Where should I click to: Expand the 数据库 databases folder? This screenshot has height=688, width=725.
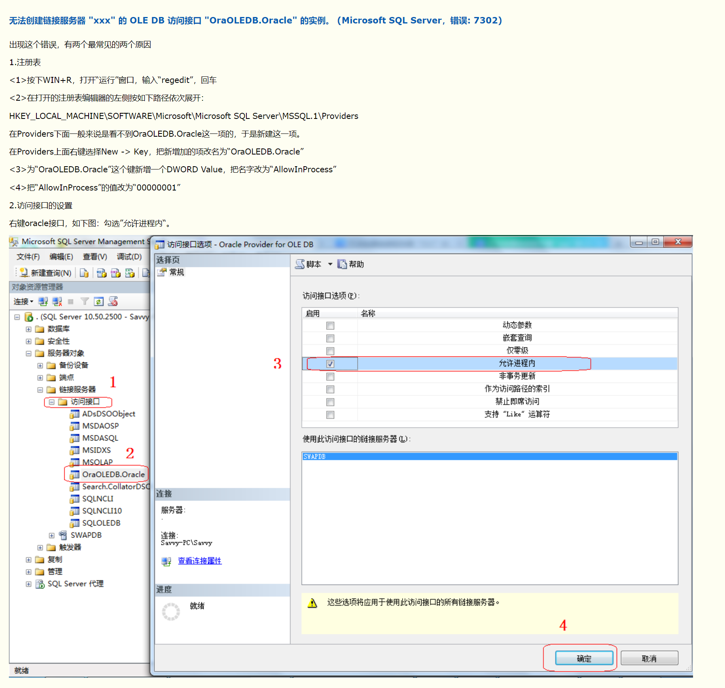point(28,329)
